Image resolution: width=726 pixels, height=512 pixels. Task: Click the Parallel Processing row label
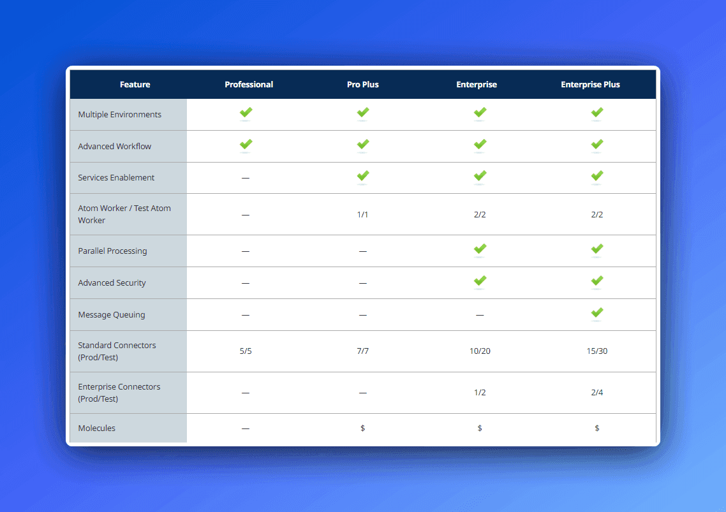112,251
